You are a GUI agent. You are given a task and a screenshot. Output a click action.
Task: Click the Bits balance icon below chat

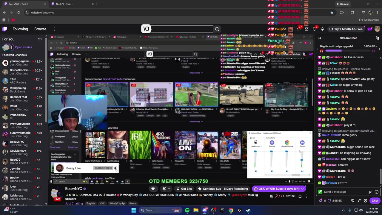pyautogui.click(x=321, y=201)
